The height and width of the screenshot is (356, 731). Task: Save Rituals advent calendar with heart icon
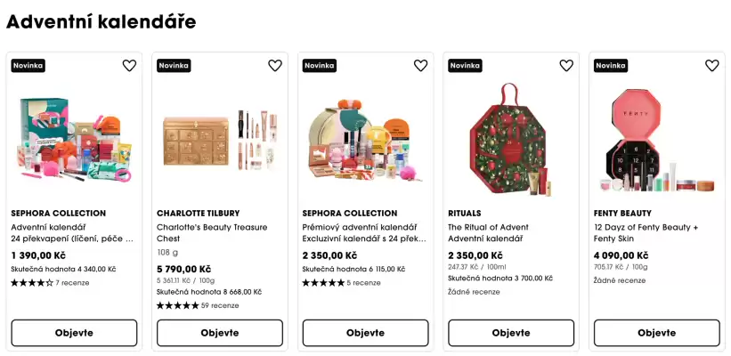[566, 66]
